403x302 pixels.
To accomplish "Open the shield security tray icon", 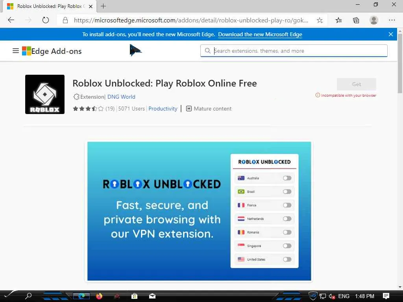I will [313, 296].
